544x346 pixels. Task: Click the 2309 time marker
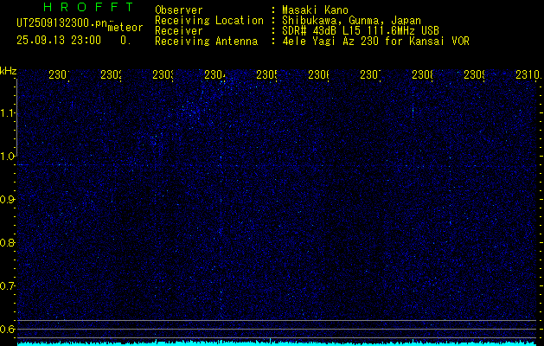[474, 74]
